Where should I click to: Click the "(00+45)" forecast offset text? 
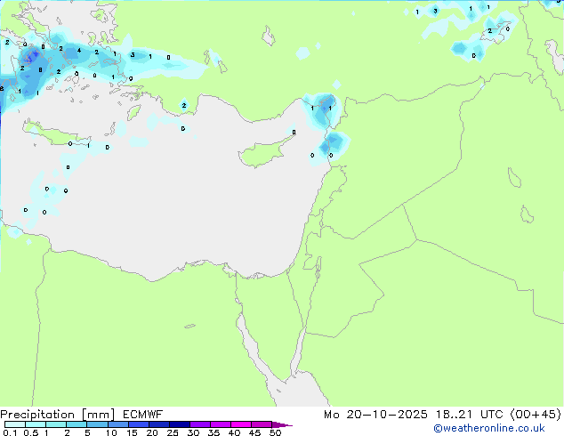(x=536, y=415)
